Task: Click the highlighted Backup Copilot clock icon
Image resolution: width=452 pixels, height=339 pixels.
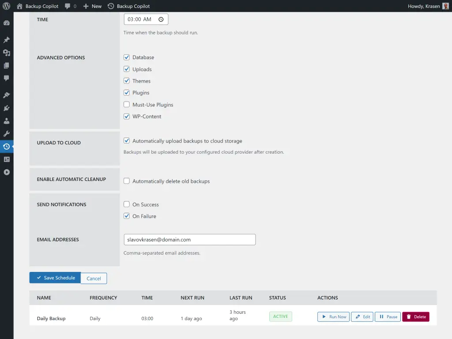Action: pos(7,146)
